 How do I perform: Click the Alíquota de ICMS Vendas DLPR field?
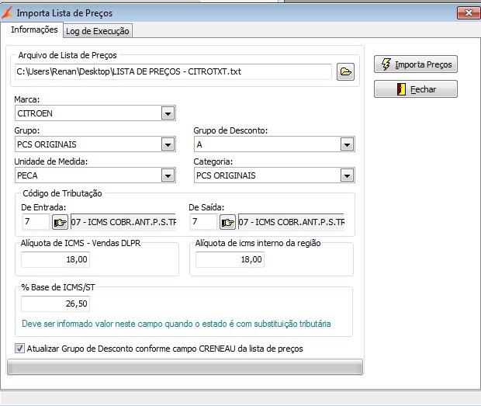pos(56,259)
